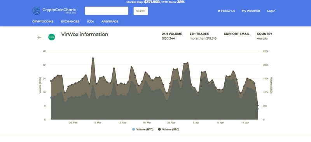Click the first blue BTC data point
The image size is (311, 142).
click(51, 97)
